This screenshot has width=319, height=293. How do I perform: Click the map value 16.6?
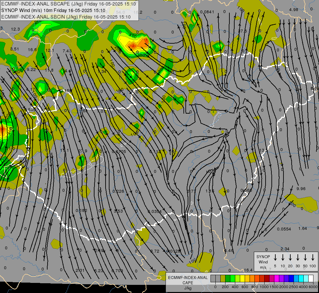click(x=32, y=49)
